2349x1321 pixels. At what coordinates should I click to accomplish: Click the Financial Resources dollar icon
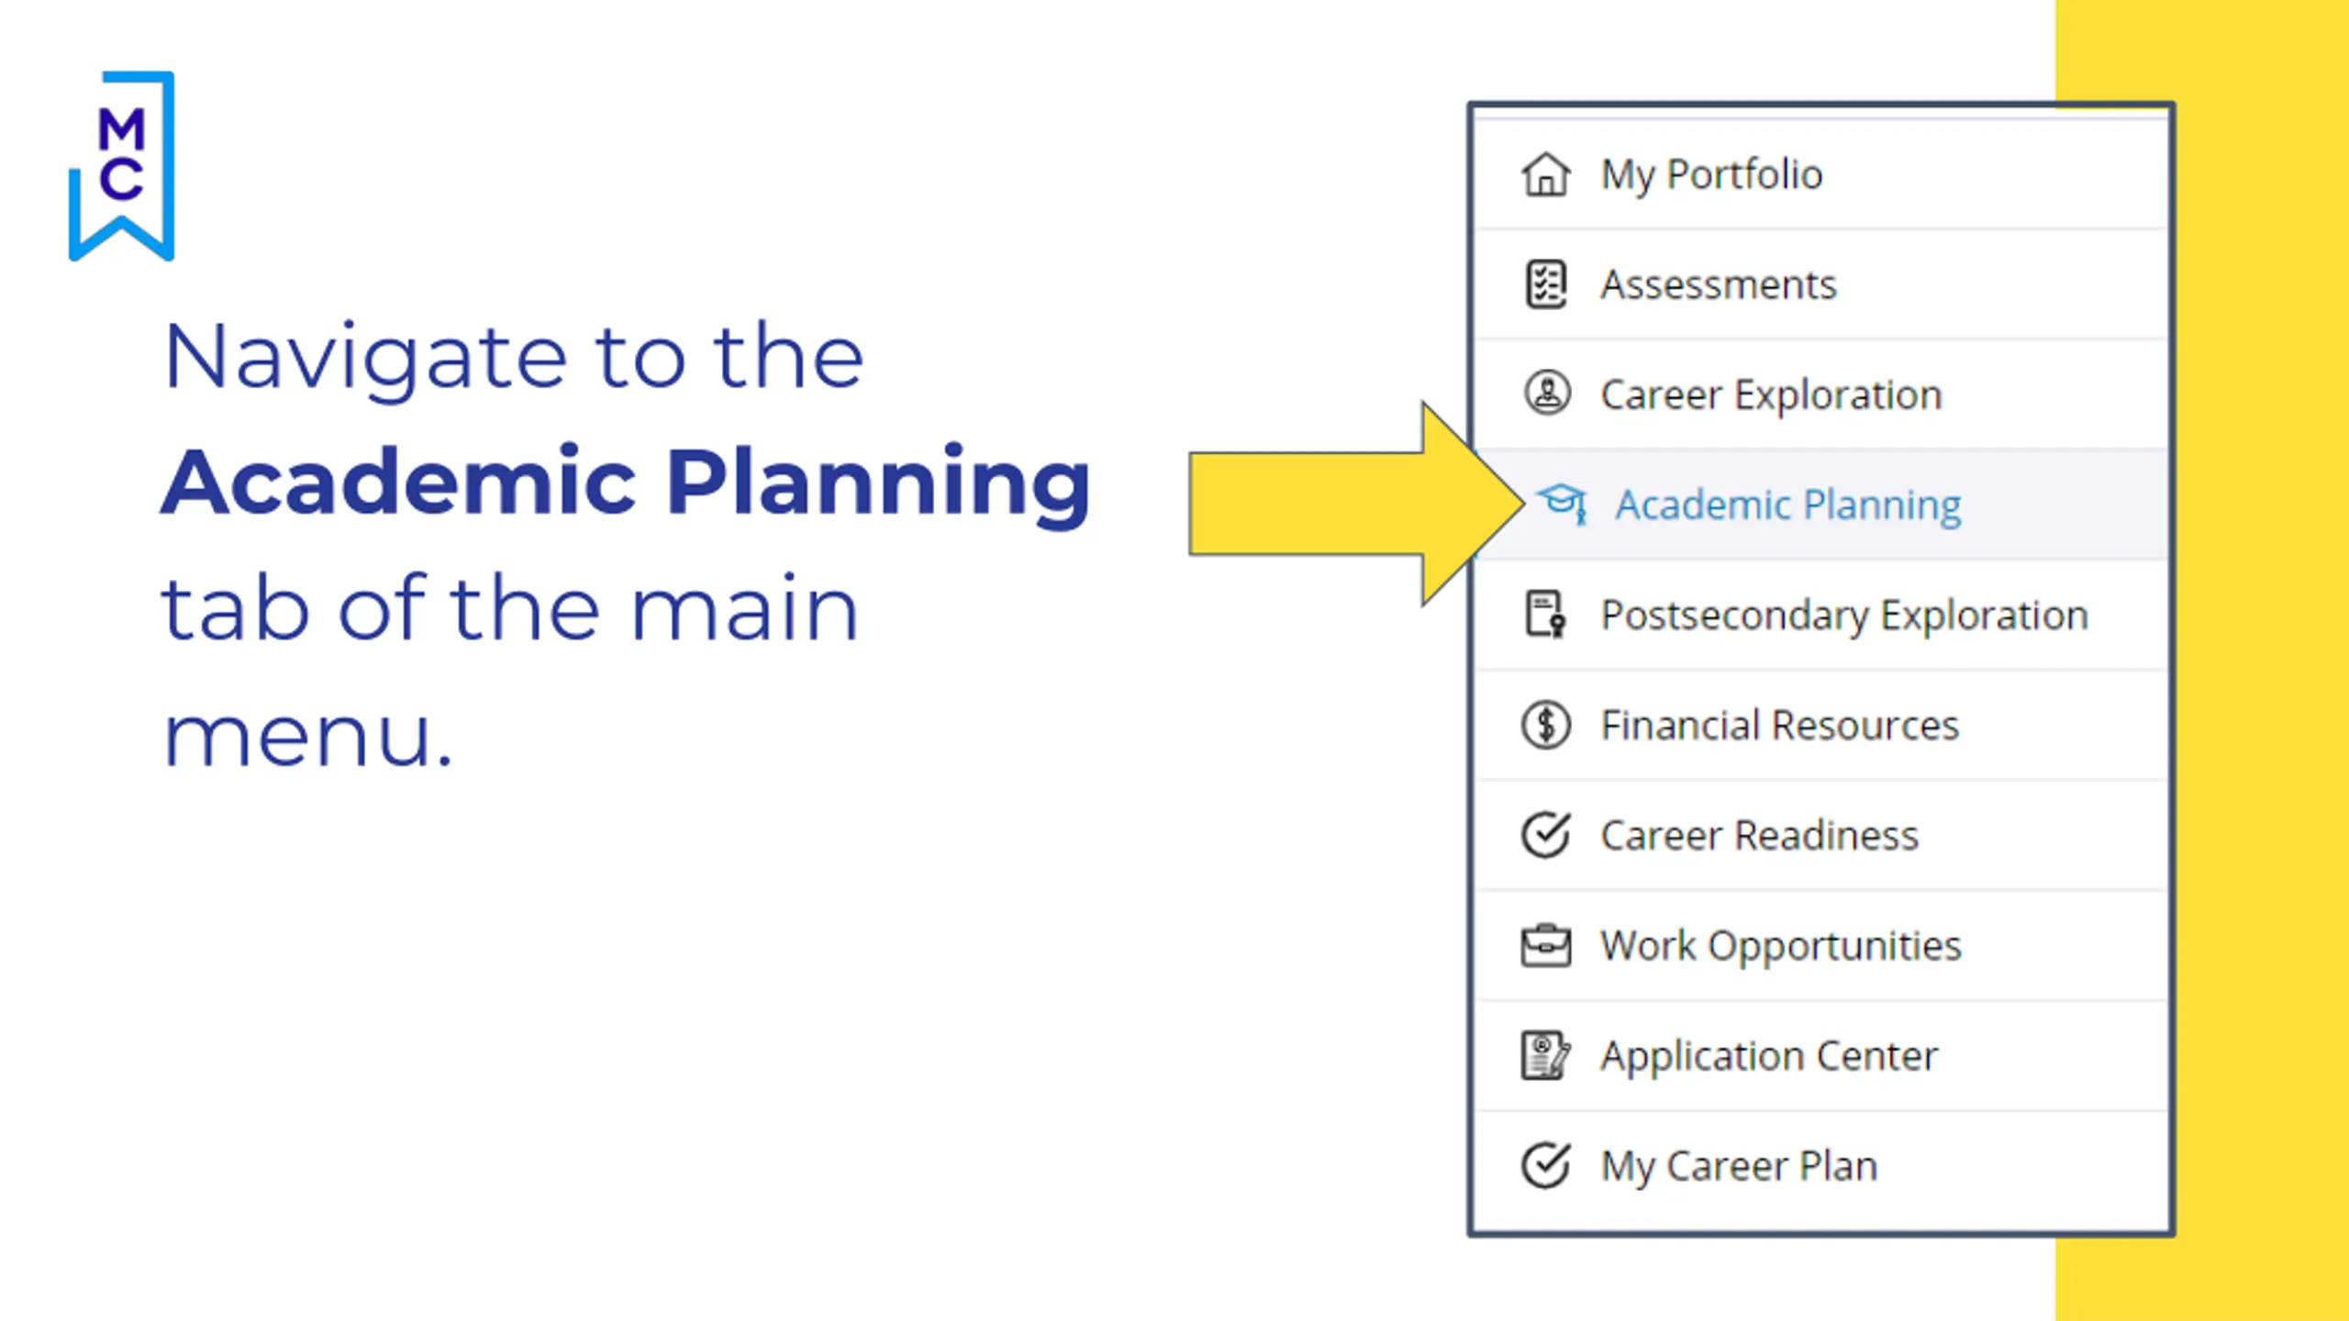pyautogui.click(x=1546, y=725)
